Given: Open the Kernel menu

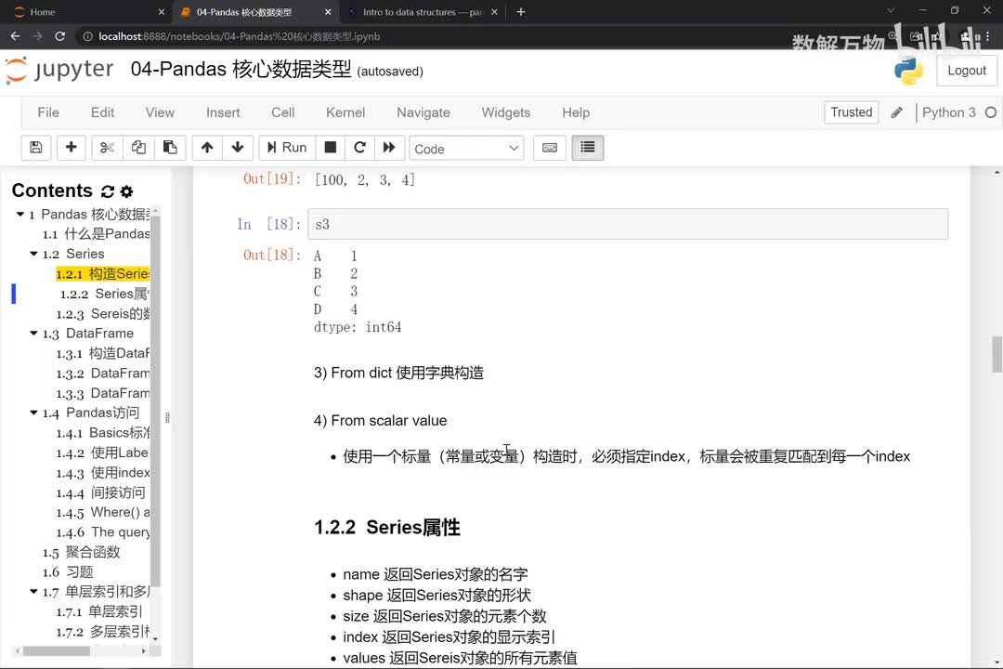Looking at the screenshot, I should 345,112.
